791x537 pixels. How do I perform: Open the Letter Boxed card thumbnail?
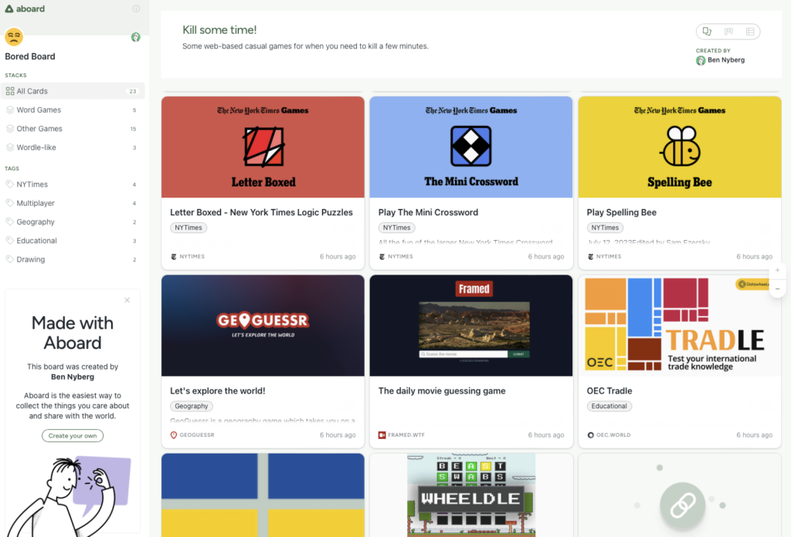tap(263, 147)
